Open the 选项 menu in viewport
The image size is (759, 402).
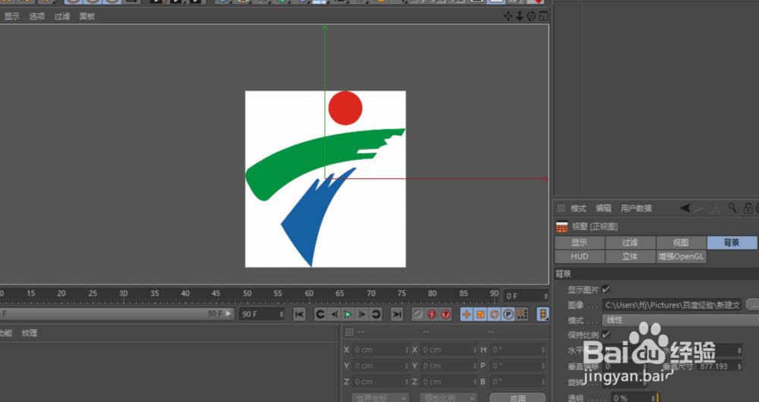tap(37, 16)
